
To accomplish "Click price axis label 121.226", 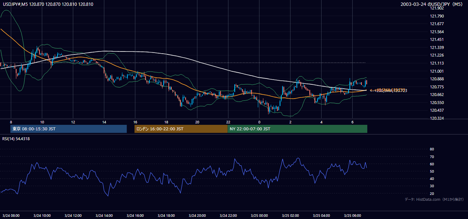I will [x=436, y=55].
